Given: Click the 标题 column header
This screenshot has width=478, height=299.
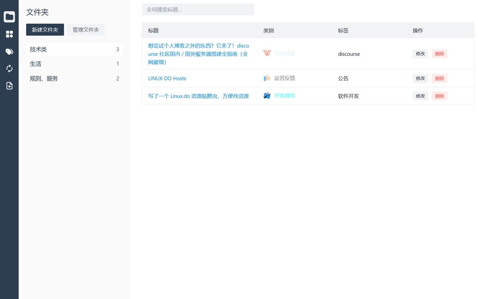Looking at the screenshot, I should click(153, 30).
